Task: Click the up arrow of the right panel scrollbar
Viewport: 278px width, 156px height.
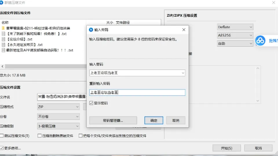Action: coord(258,68)
